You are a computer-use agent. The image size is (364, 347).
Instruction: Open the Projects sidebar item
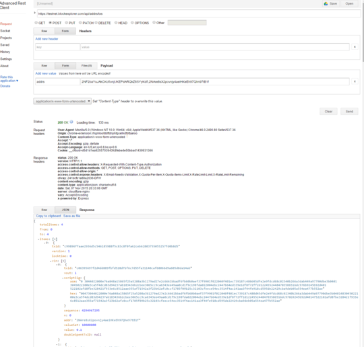[6, 38]
